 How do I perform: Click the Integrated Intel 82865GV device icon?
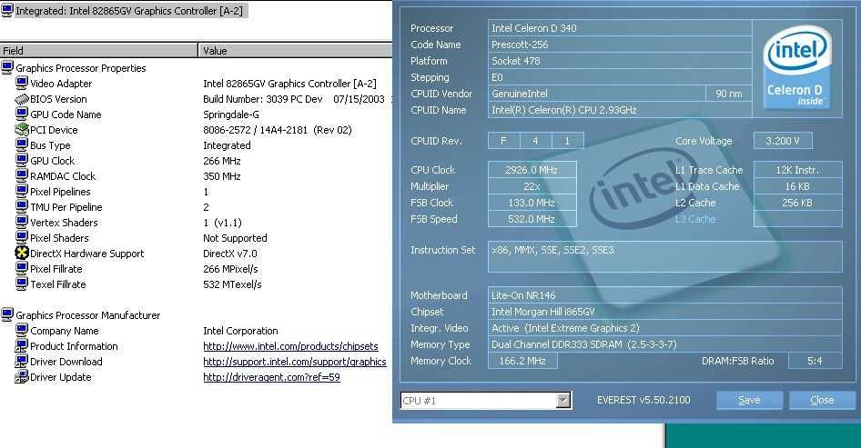click(7, 10)
